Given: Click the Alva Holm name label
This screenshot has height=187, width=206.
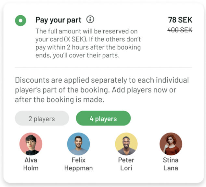Looking at the screenshot, I should [x=31, y=164].
